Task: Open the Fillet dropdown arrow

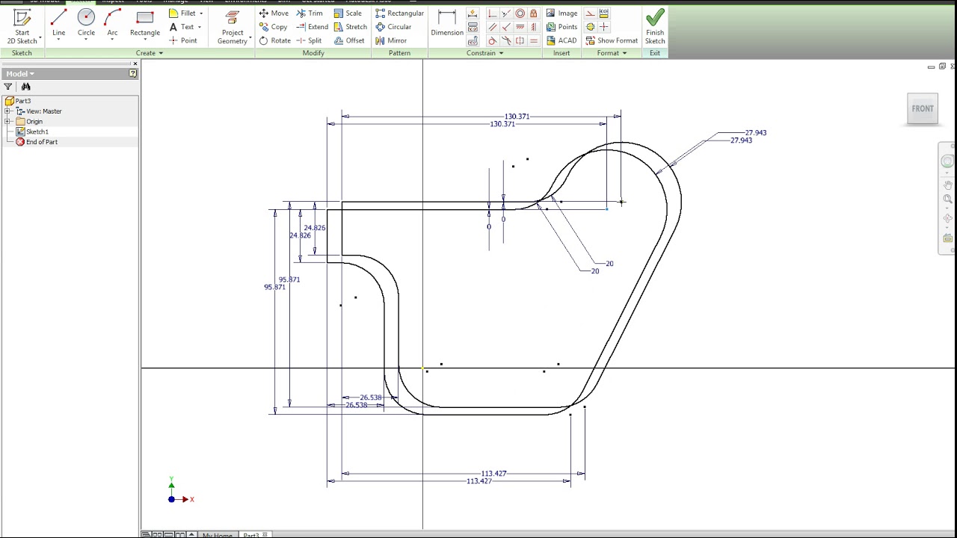Action: click(201, 13)
